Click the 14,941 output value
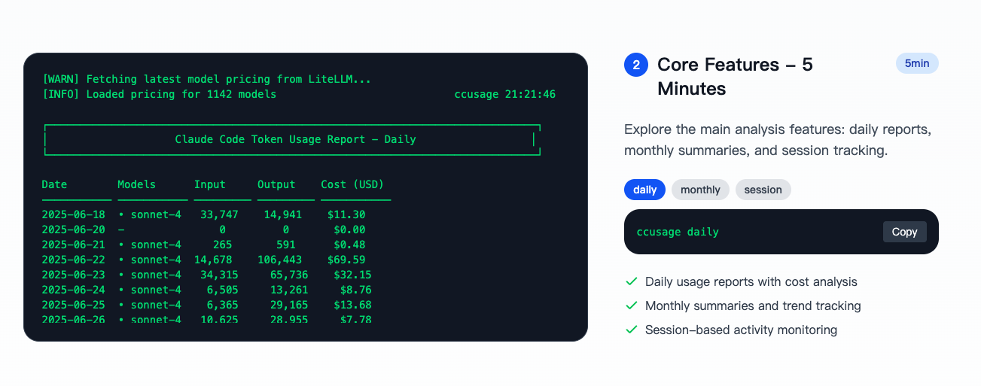This screenshot has height=386, width=981. (282, 214)
